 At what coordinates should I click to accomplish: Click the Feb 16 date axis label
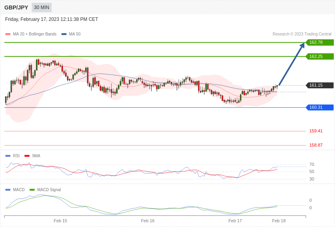click(x=148, y=221)
